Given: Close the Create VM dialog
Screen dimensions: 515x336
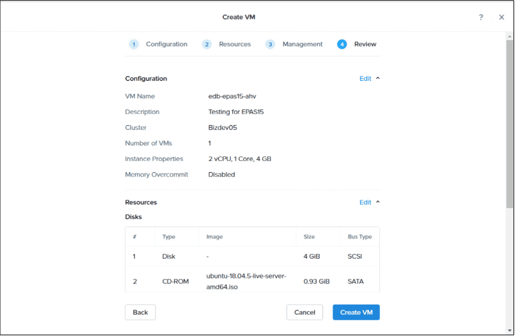Looking at the screenshot, I should (x=501, y=17).
